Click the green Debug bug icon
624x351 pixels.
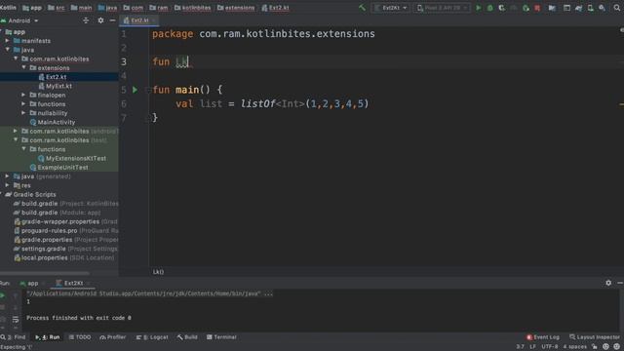489,8
